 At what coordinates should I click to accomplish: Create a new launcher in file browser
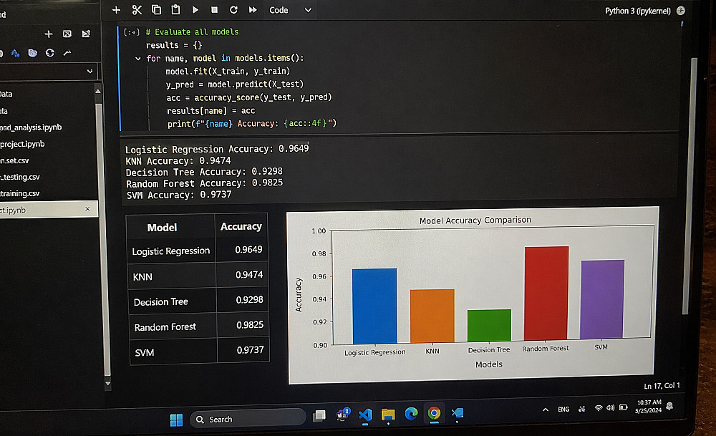[x=49, y=34]
